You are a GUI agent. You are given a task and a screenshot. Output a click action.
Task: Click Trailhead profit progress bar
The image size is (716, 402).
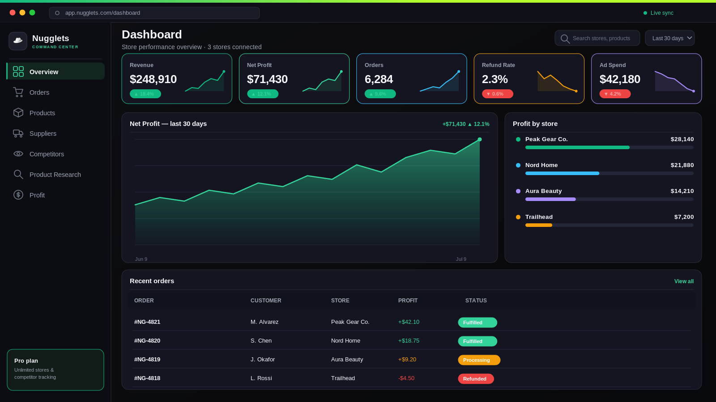609,225
